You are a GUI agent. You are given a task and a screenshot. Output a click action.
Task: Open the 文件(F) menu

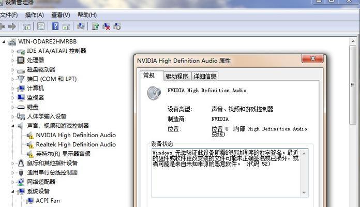pos(9,15)
